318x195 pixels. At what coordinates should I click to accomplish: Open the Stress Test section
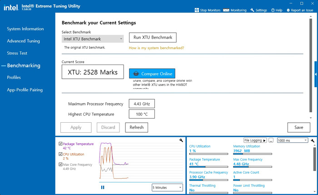(17, 53)
